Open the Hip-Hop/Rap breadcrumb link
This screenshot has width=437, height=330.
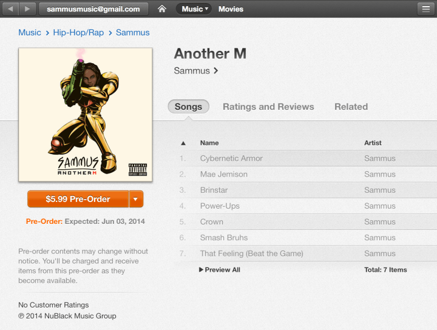[x=78, y=33]
